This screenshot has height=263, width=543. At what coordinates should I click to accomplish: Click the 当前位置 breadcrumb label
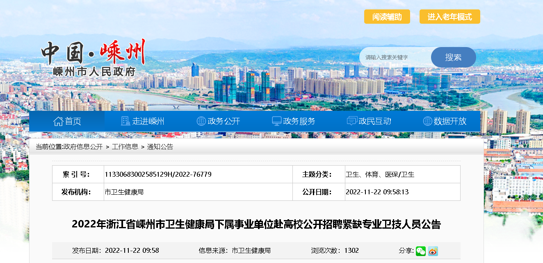(49, 147)
